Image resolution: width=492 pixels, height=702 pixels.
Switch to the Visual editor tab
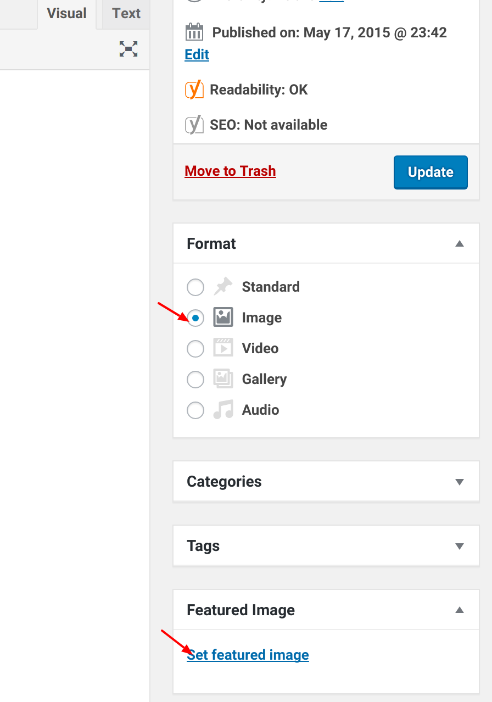coord(66,13)
